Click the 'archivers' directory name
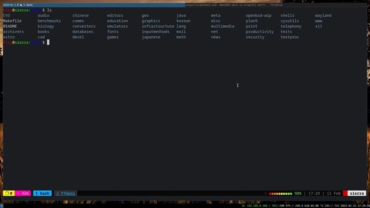This screenshot has width=370, height=208. tap(13, 32)
